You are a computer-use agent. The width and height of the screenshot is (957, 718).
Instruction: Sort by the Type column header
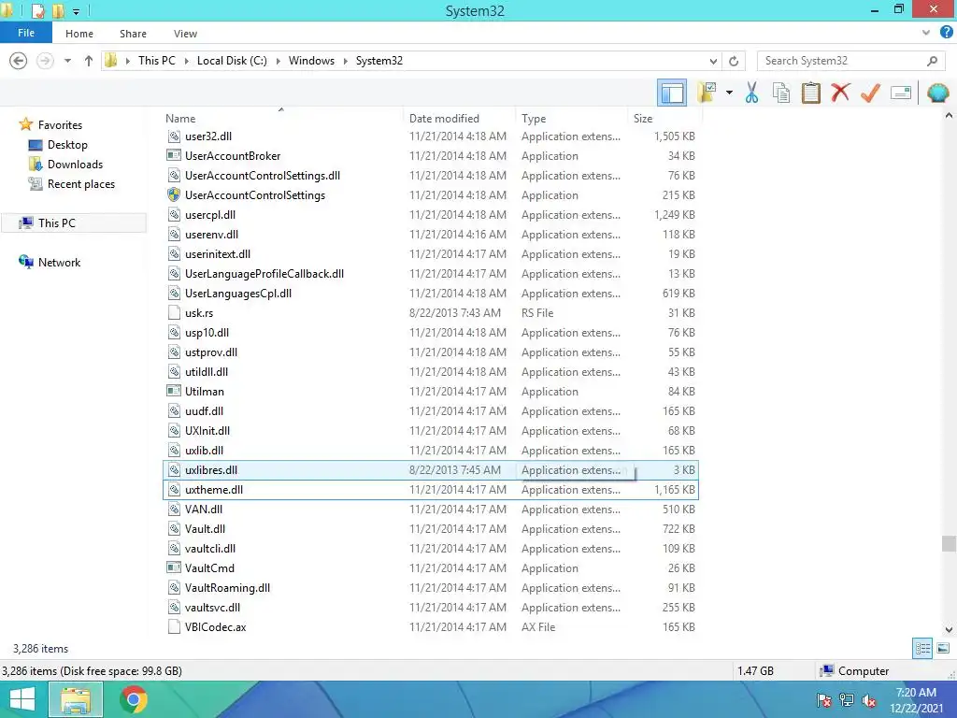534,119
